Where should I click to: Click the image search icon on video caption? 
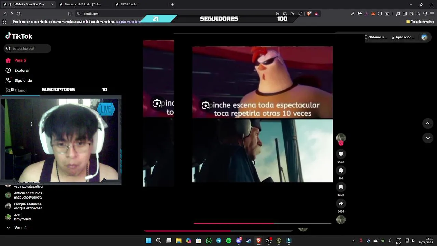click(x=206, y=106)
